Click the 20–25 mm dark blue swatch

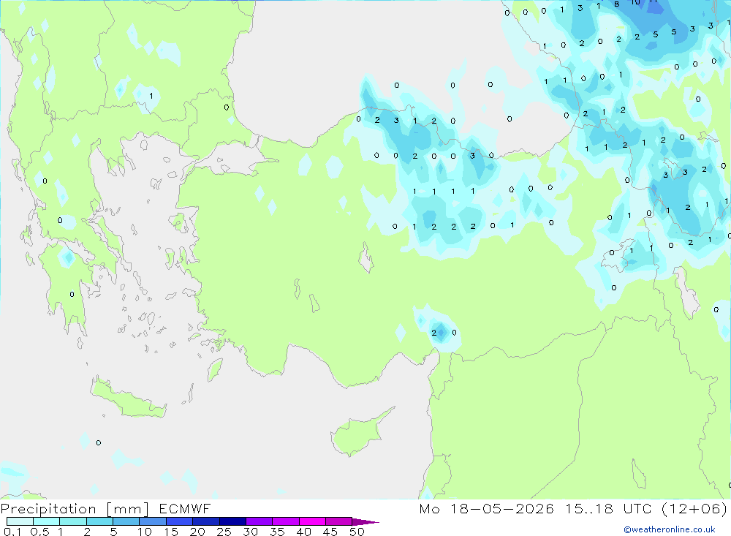(206, 521)
